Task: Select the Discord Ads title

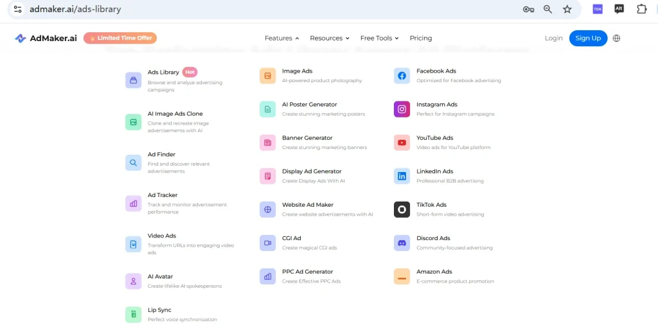Action: click(433, 238)
